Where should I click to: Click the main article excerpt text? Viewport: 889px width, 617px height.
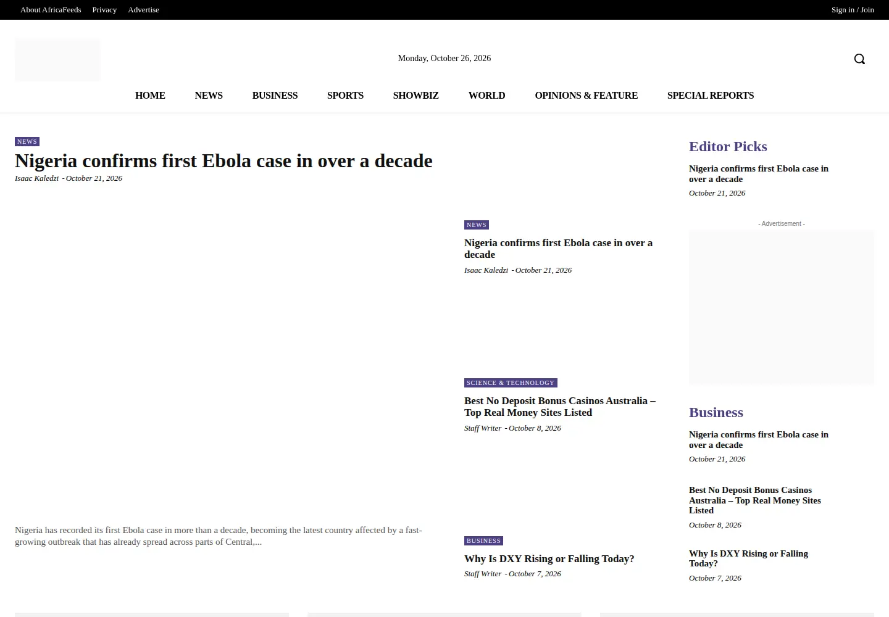tap(219, 536)
